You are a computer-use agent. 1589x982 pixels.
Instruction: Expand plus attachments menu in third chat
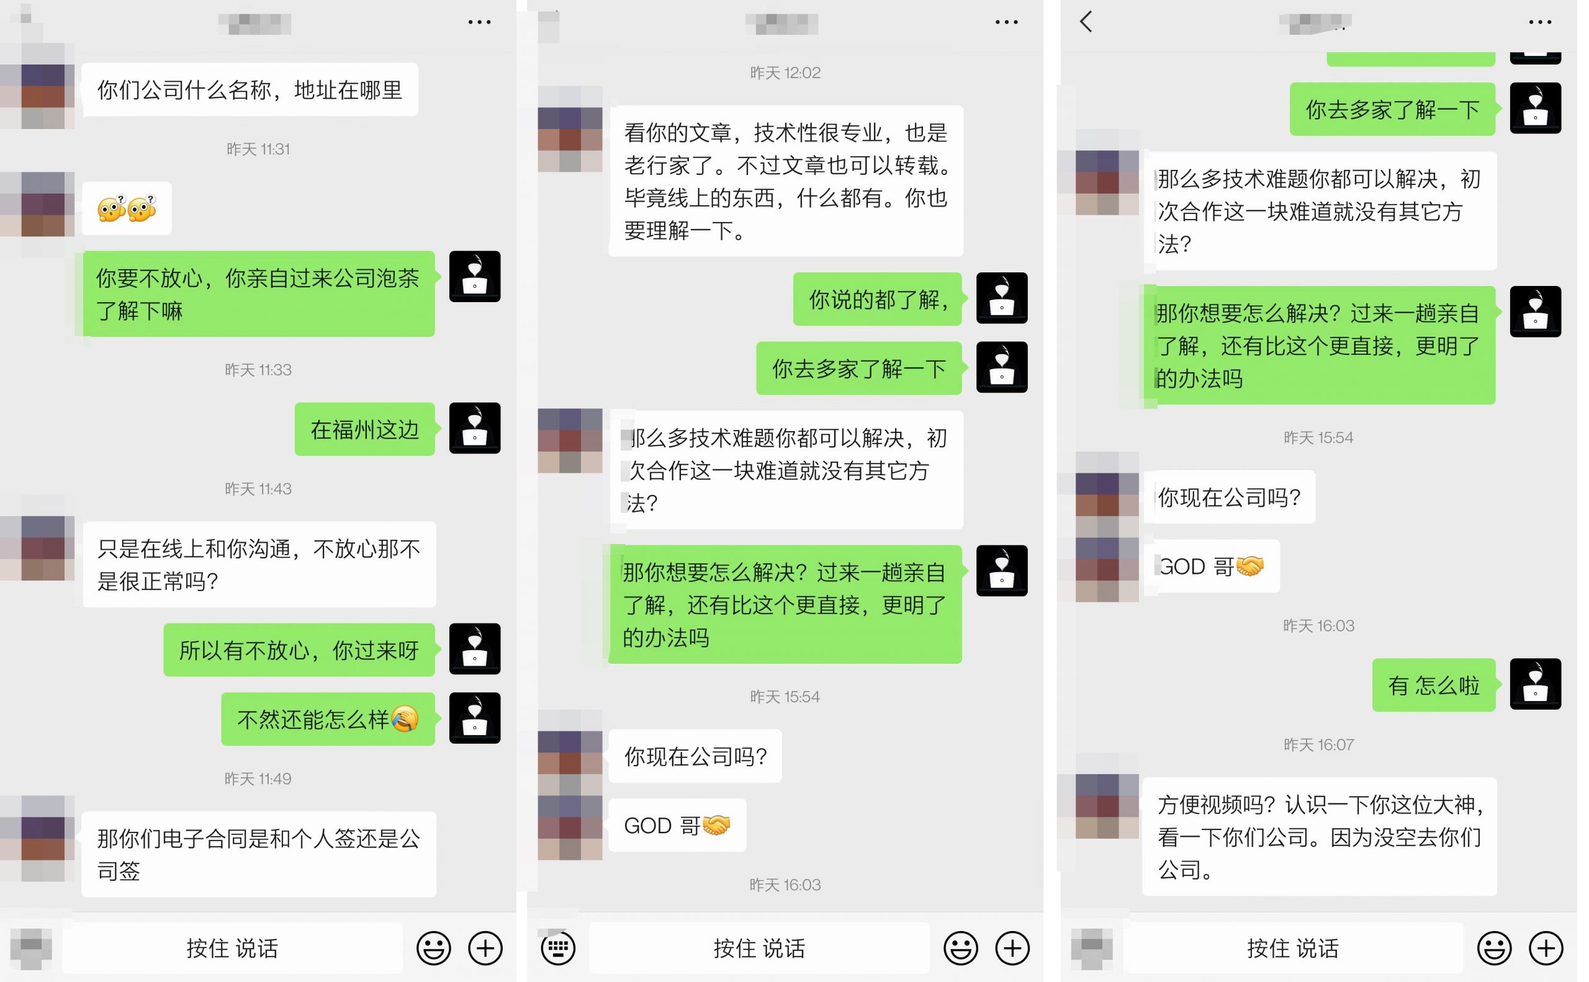[x=1546, y=949]
